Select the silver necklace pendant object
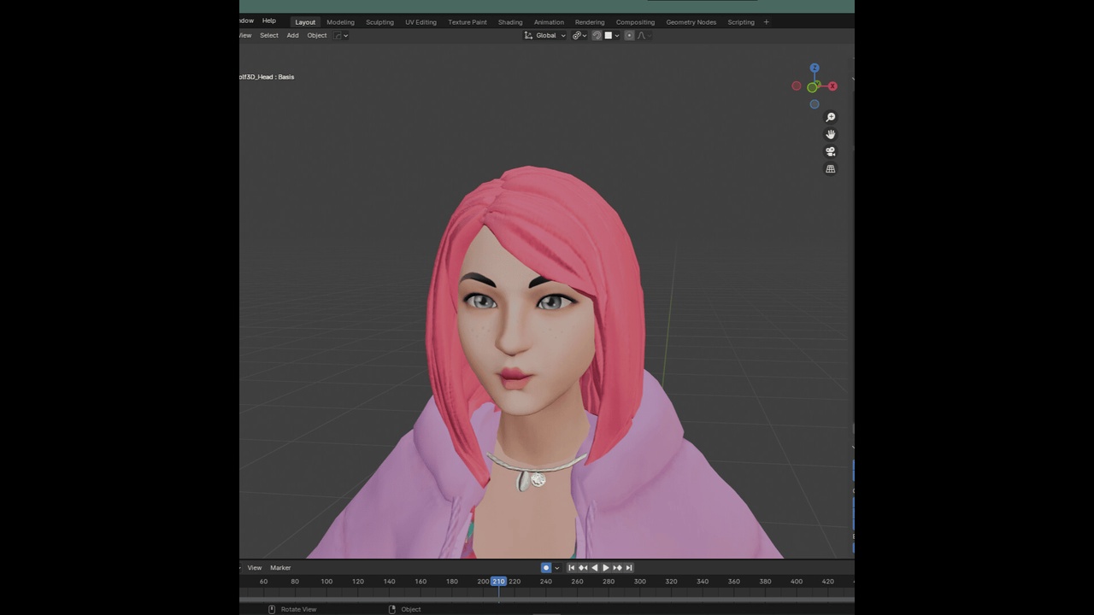 coord(531,481)
